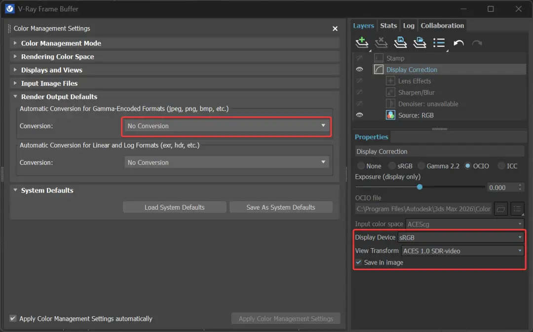The height and width of the screenshot is (332, 533).
Task: Click the Create Layer icon with the plus
Action: tap(362, 43)
